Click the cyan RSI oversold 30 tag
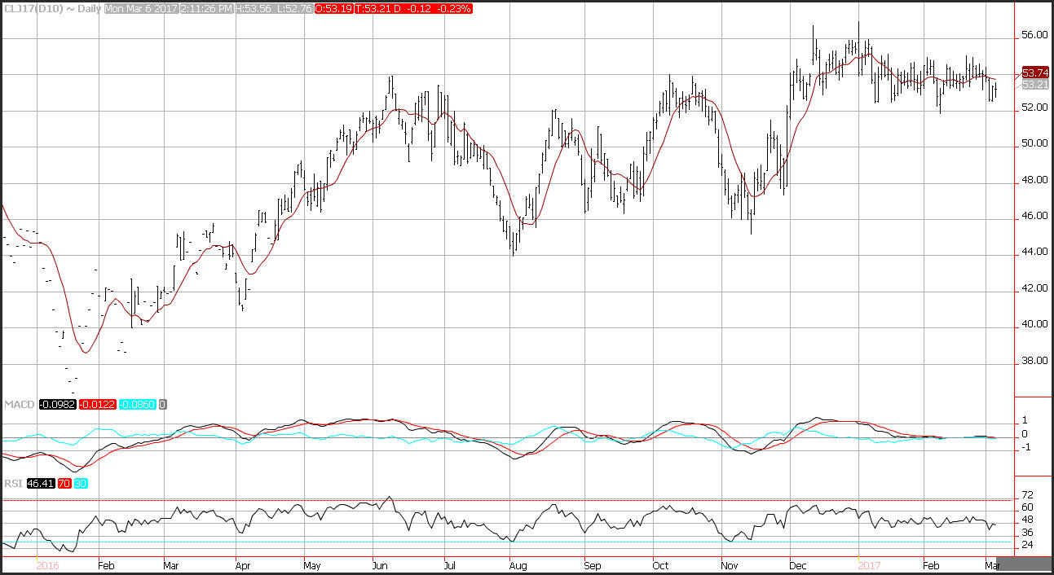1054x575 pixels. 80,483
